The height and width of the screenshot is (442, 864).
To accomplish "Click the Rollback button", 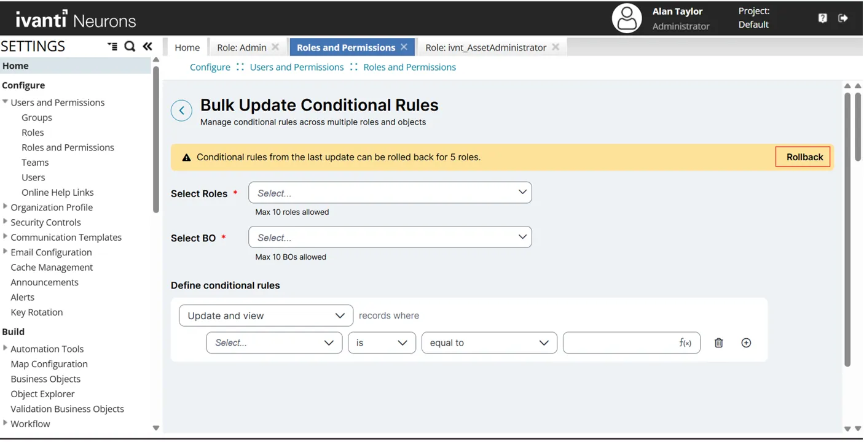I will pos(804,157).
